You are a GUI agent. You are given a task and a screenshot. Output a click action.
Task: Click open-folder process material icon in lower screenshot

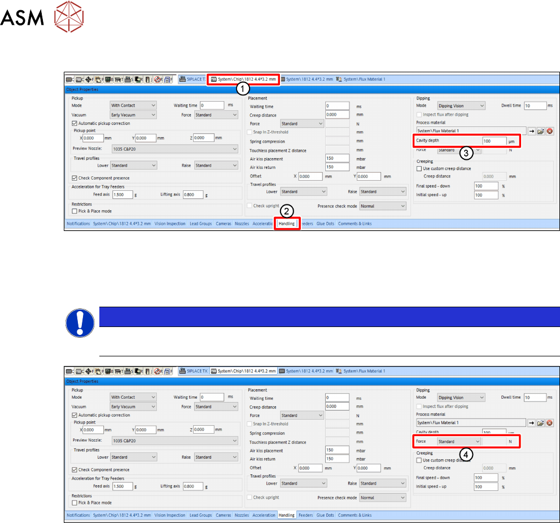pos(541,423)
